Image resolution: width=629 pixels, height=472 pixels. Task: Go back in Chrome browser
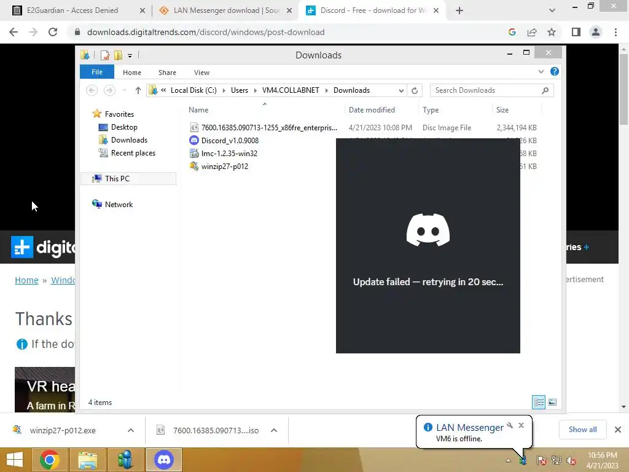[x=14, y=32]
